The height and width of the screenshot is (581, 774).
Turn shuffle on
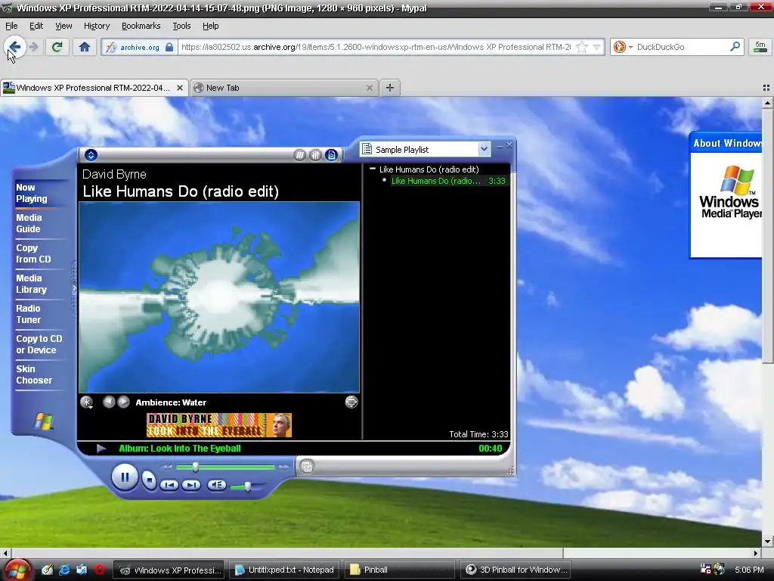(299, 155)
